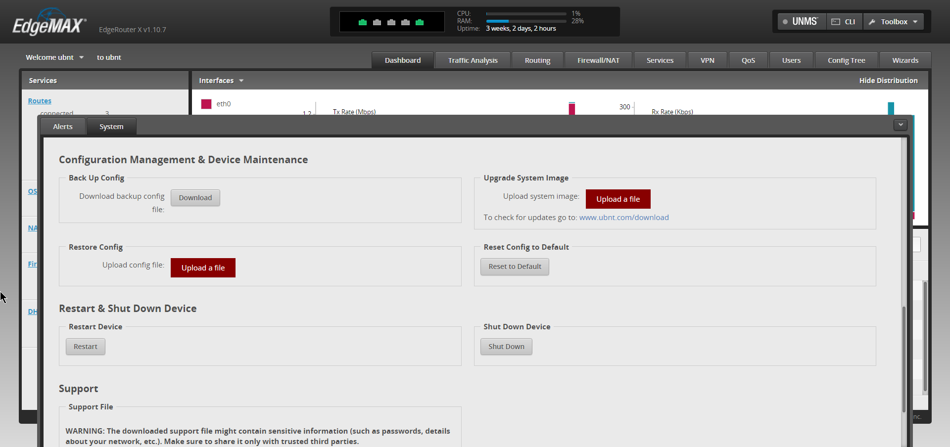The width and height of the screenshot is (950, 447).
Task: Open the www.ubnt.com/download link
Action: (x=623, y=218)
